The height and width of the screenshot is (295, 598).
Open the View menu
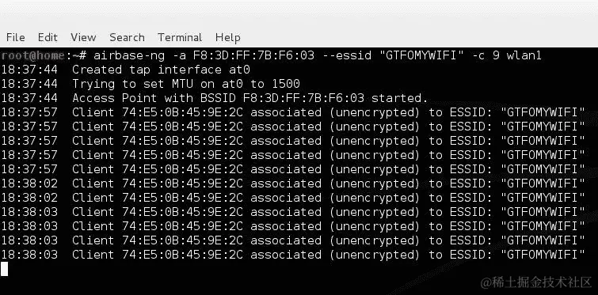pyautogui.click(x=83, y=37)
